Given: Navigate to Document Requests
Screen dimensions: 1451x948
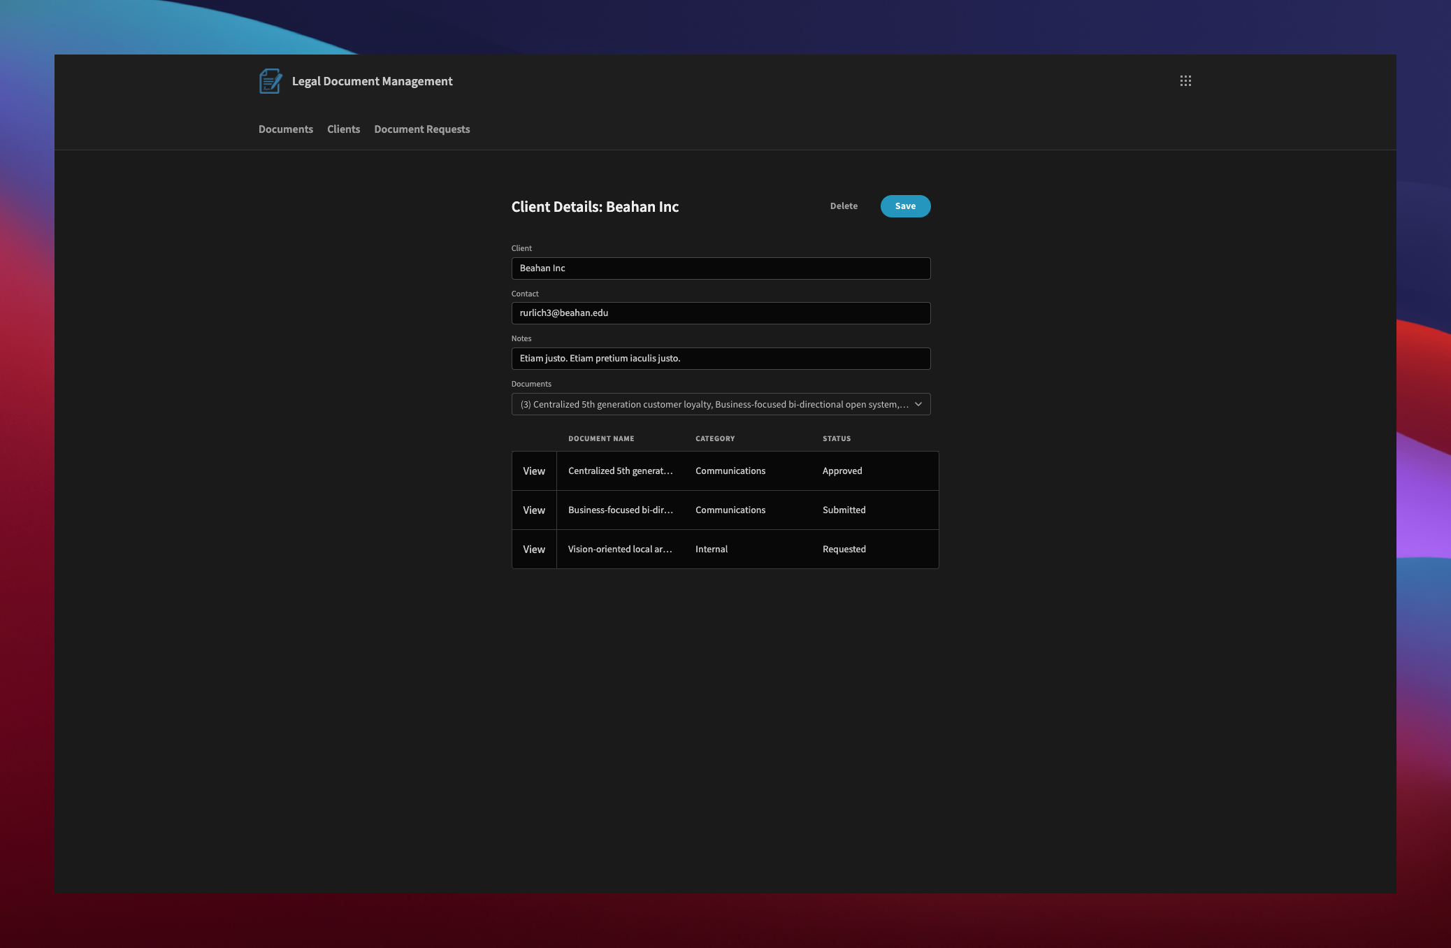Looking at the screenshot, I should [x=421, y=129].
